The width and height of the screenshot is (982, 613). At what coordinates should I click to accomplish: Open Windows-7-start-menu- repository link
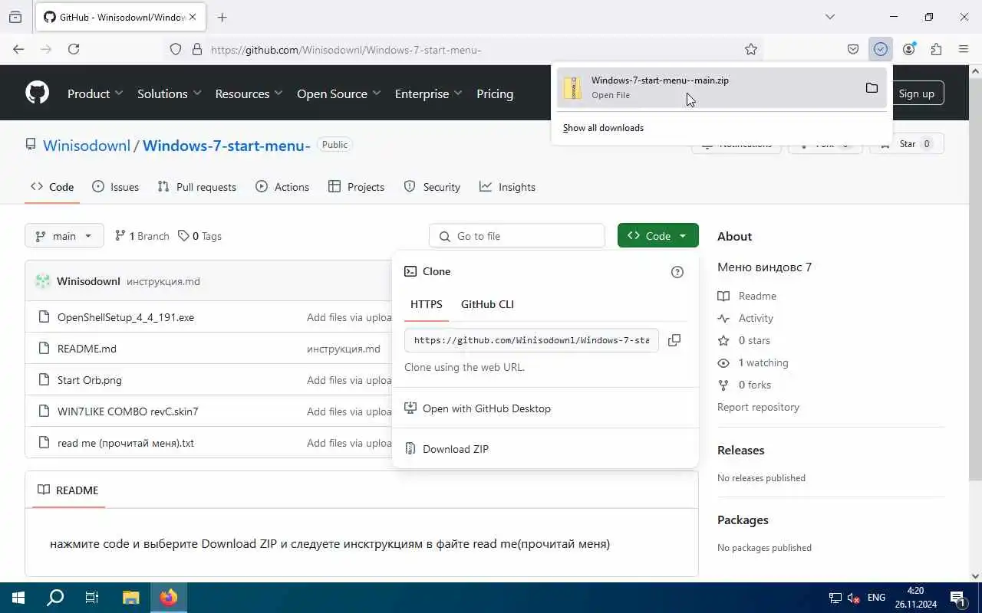click(226, 146)
